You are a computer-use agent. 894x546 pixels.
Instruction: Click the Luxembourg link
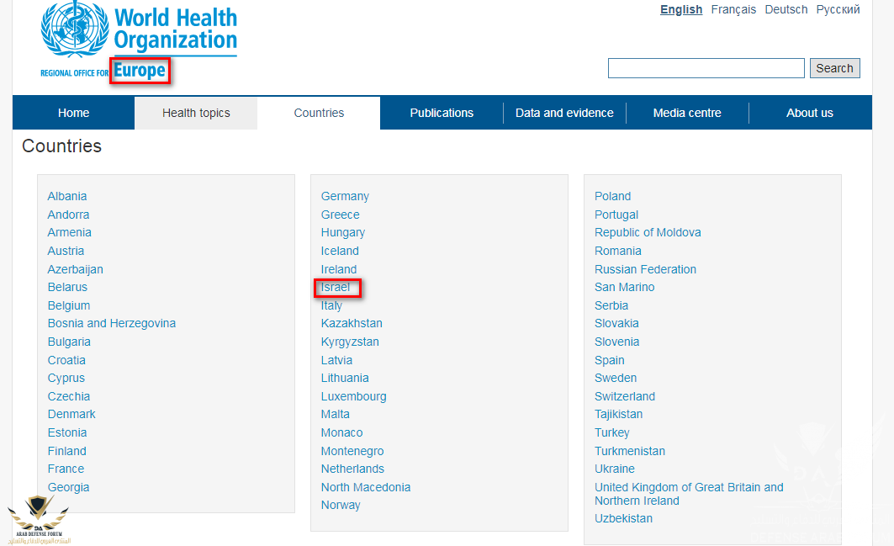353,396
